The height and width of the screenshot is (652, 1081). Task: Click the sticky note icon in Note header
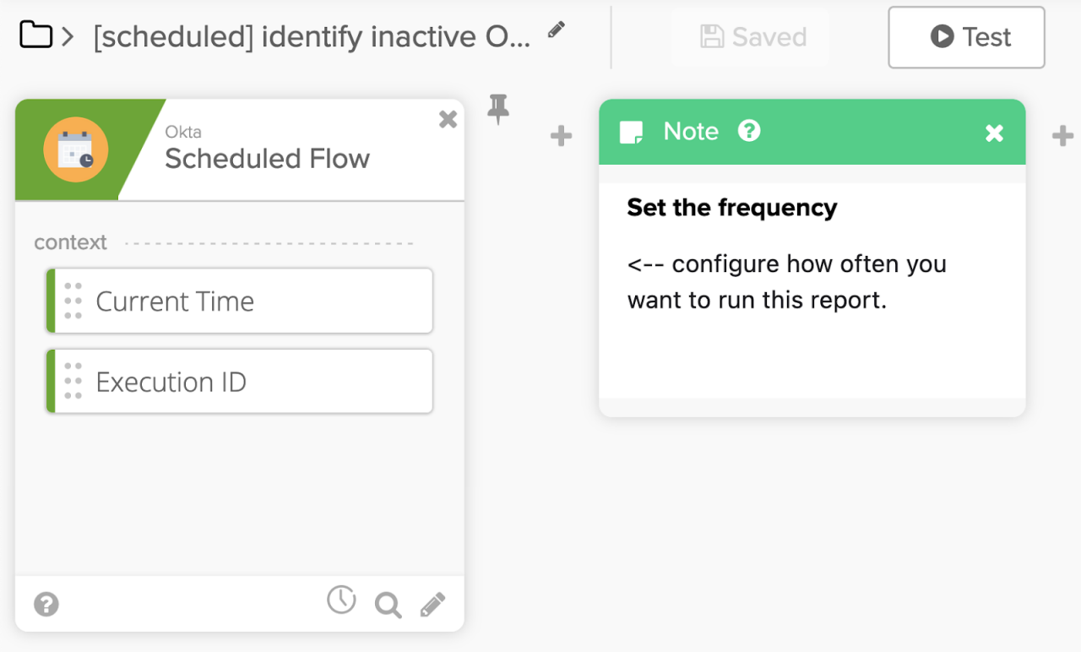click(631, 132)
